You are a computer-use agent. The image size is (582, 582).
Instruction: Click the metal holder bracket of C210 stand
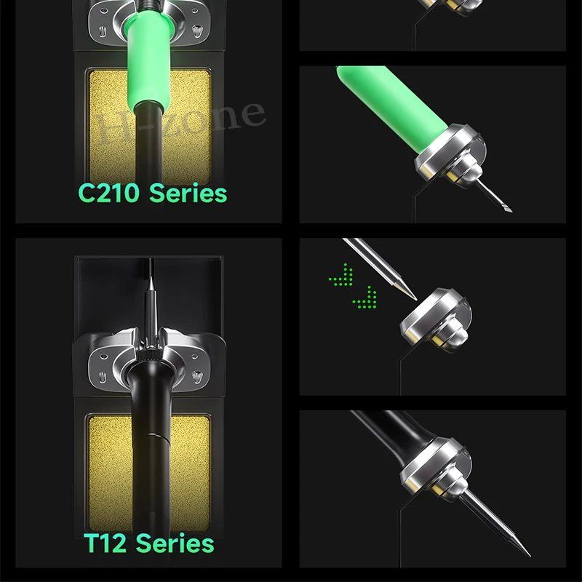[150, 23]
